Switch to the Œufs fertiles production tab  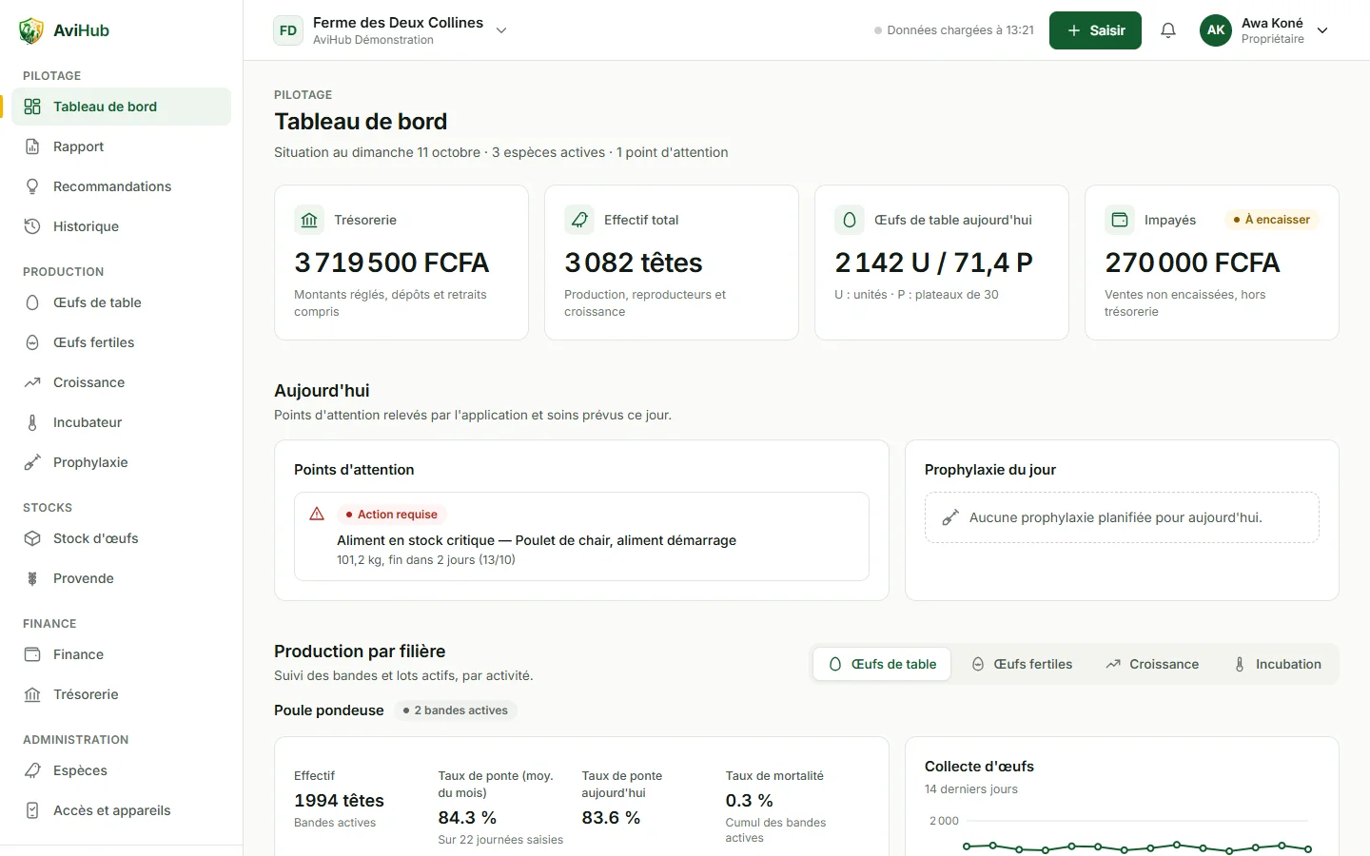pyautogui.click(x=1022, y=664)
